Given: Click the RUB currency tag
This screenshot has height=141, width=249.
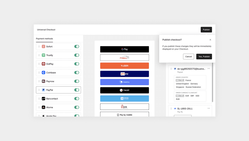Looking at the screenshot, I should click(x=178, y=99).
